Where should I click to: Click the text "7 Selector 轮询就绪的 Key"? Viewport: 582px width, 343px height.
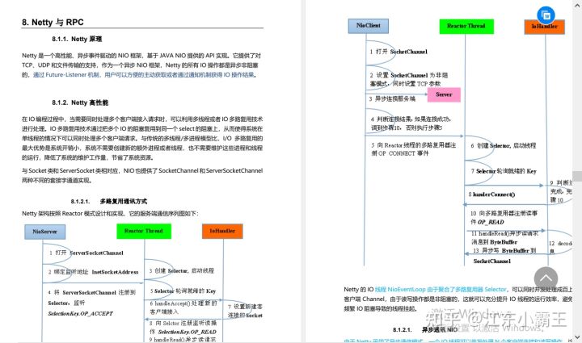coord(504,171)
